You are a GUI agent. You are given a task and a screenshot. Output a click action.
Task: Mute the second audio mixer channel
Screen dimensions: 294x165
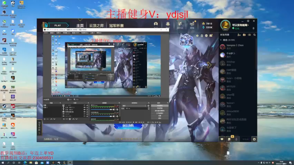(x=114, y=116)
